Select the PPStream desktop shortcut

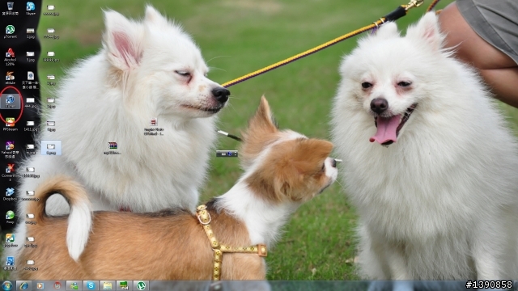[x=11, y=124]
